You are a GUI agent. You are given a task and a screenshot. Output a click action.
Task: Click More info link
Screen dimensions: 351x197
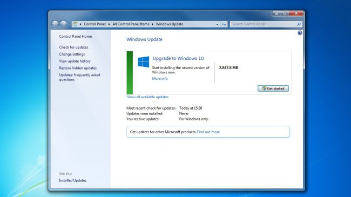coord(160,79)
